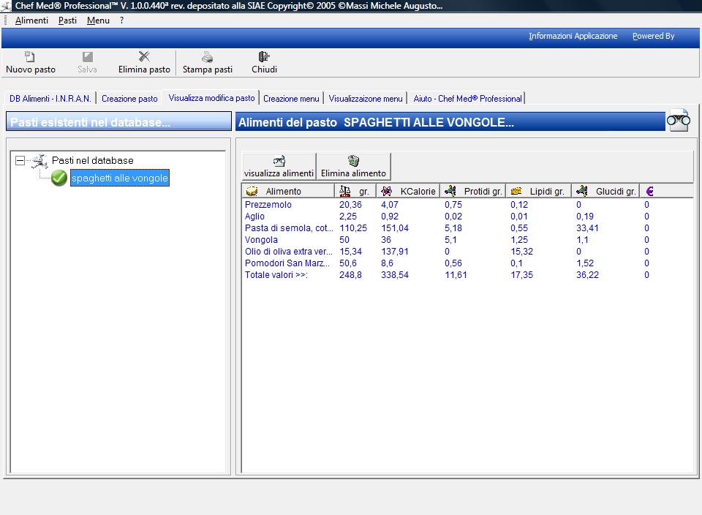Open the Pasti menu
This screenshot has width=702, height=515.
[67, 20]
